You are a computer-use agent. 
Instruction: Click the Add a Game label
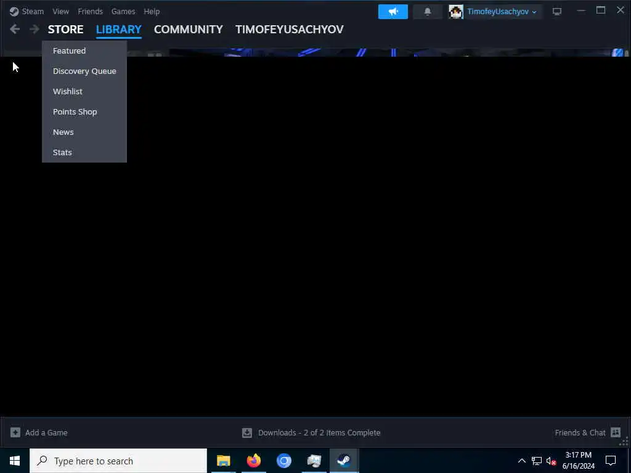pyautogui.click(x=46, y=433)
